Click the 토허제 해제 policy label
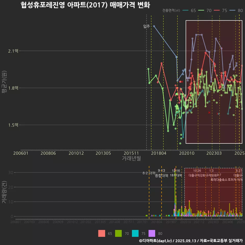This screenshot has width=245, height=245. pos(235,180)
